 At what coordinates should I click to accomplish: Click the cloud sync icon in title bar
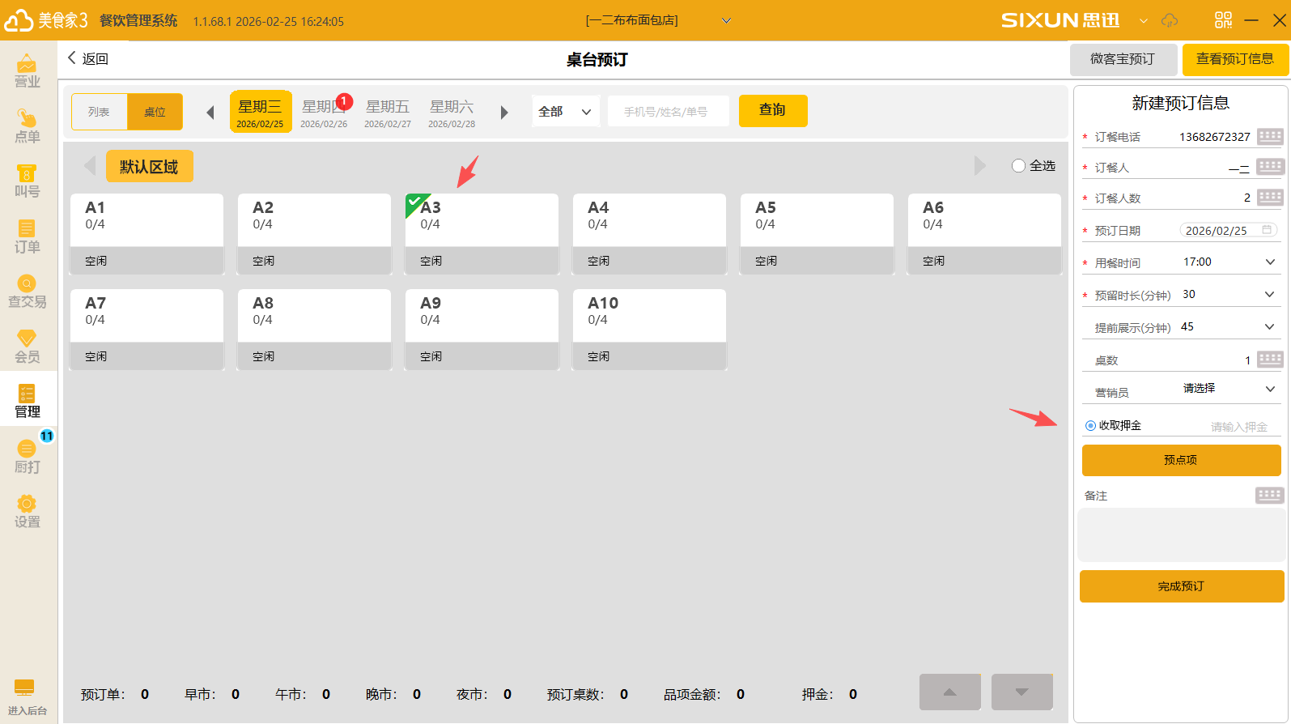[x=1170, y=20]
